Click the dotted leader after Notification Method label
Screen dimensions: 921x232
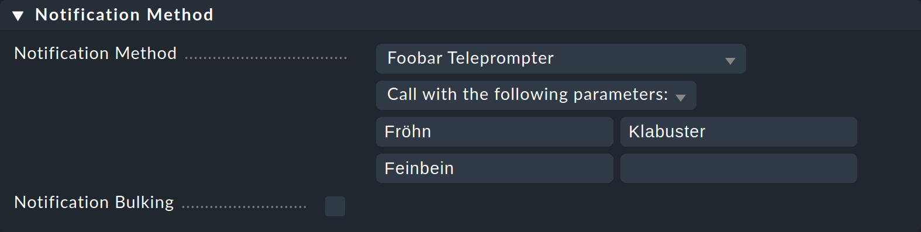pos(266,58)
